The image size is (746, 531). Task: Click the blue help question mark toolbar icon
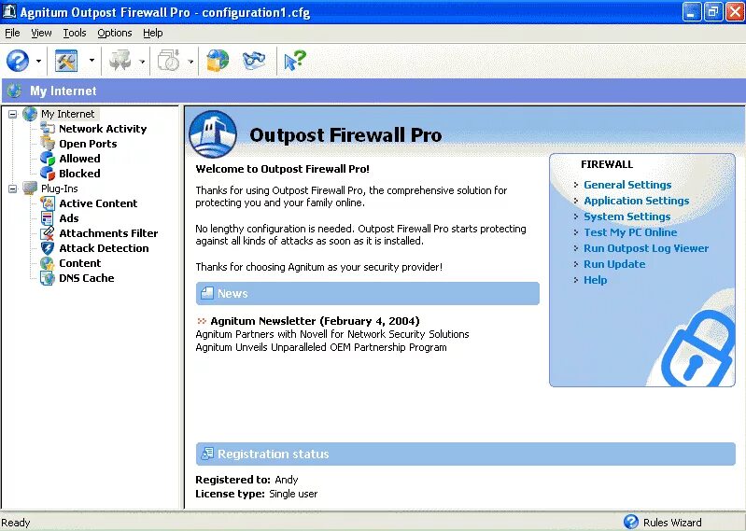(18, 61)
